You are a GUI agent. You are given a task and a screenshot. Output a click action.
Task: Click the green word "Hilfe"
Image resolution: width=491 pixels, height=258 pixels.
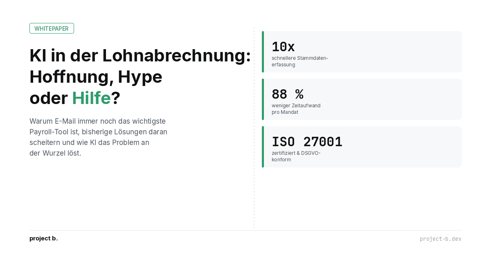91,98
